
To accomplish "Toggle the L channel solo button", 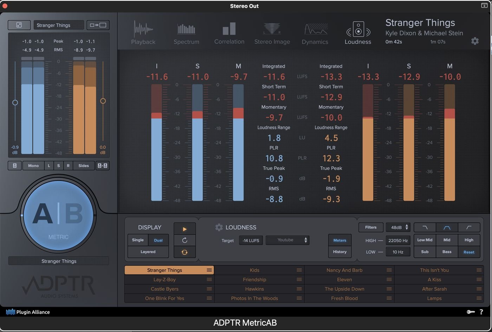I will [49, 165].
